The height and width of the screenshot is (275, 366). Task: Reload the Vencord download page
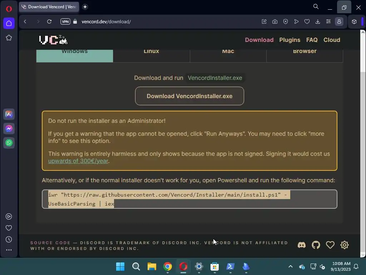coord(49,21)
